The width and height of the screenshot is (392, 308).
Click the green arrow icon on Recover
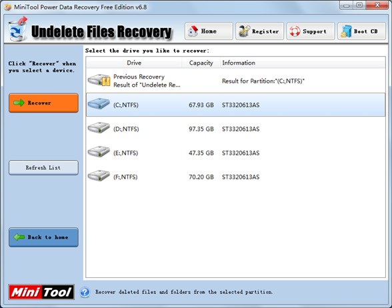[x=19, y=103]
